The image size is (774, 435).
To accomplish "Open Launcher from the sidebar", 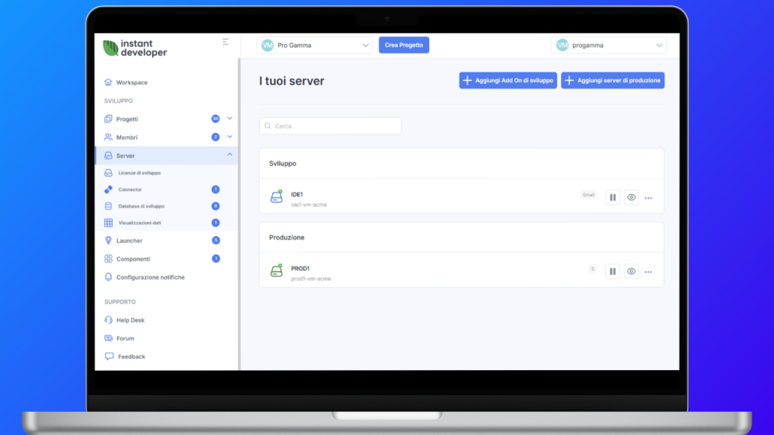I will 129,240.
